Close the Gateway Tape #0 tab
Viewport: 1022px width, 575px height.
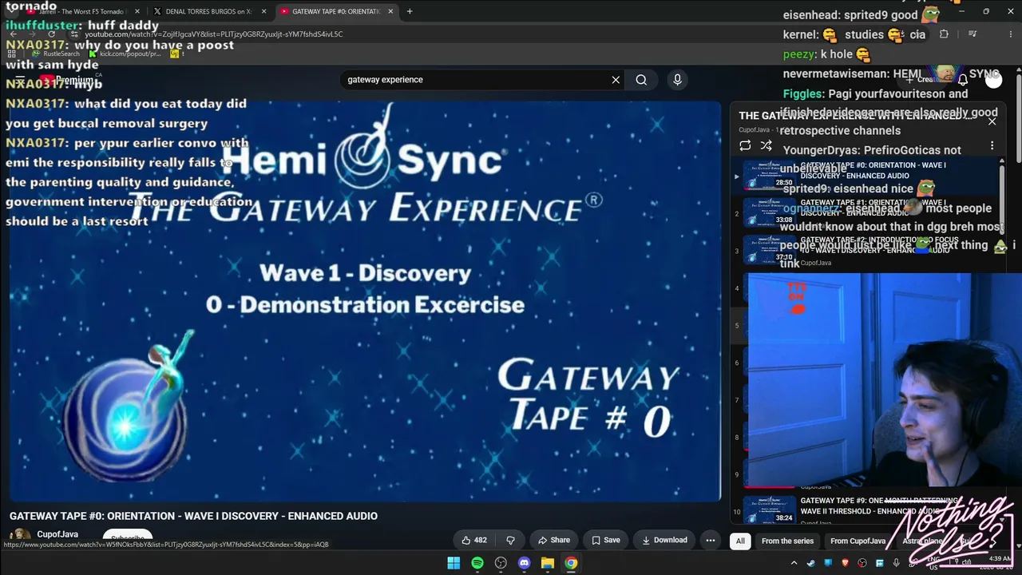coord(390,11)
